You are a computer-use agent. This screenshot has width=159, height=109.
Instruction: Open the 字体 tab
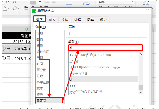[x=65, y=20]
